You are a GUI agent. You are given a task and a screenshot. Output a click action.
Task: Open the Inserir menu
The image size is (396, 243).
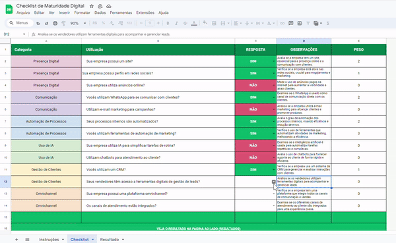click(65, 13)
